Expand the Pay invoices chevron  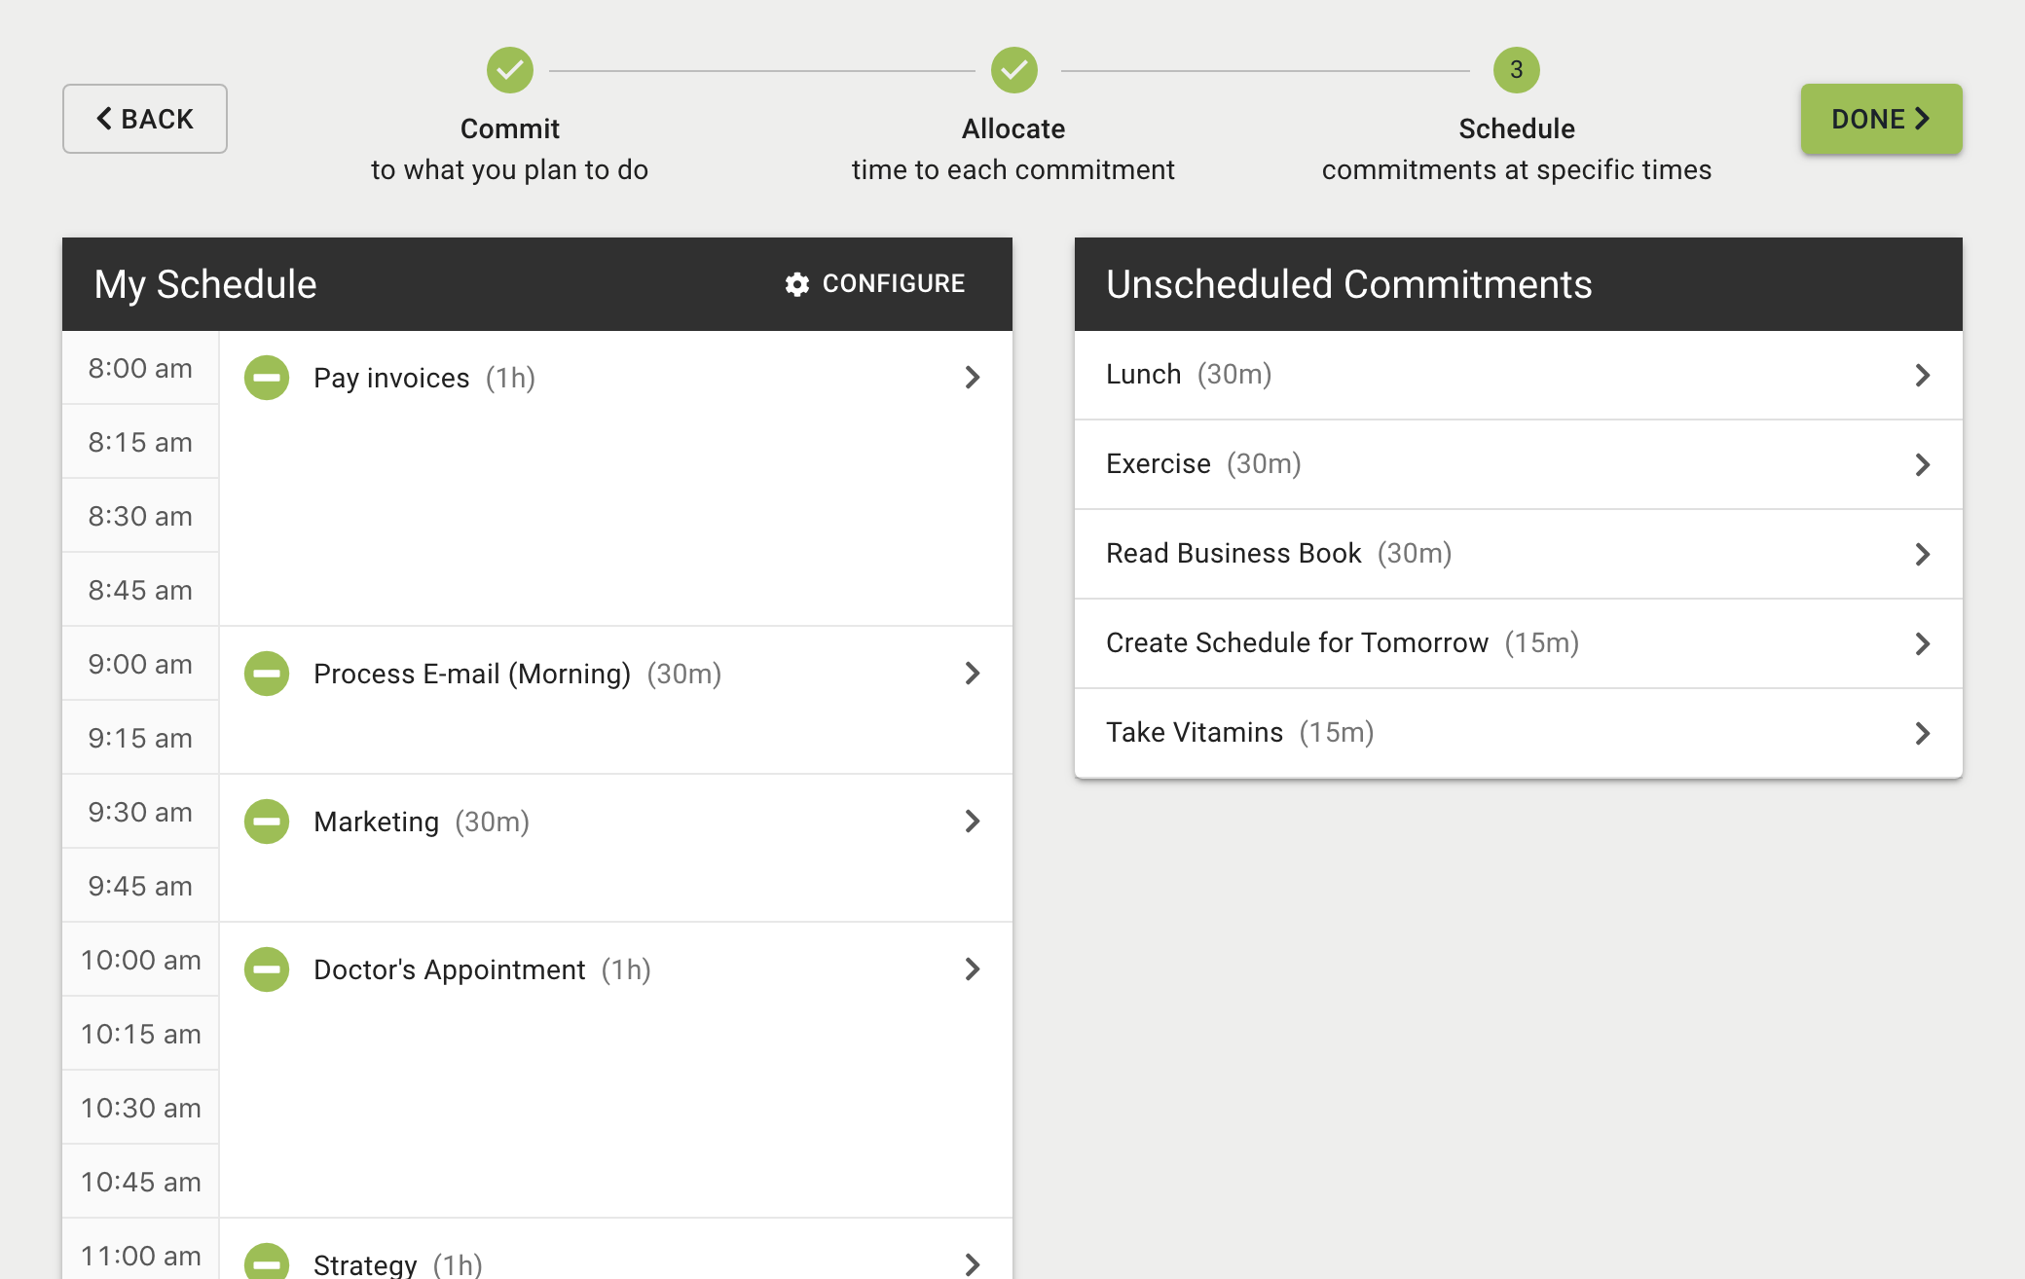point(972,378)
